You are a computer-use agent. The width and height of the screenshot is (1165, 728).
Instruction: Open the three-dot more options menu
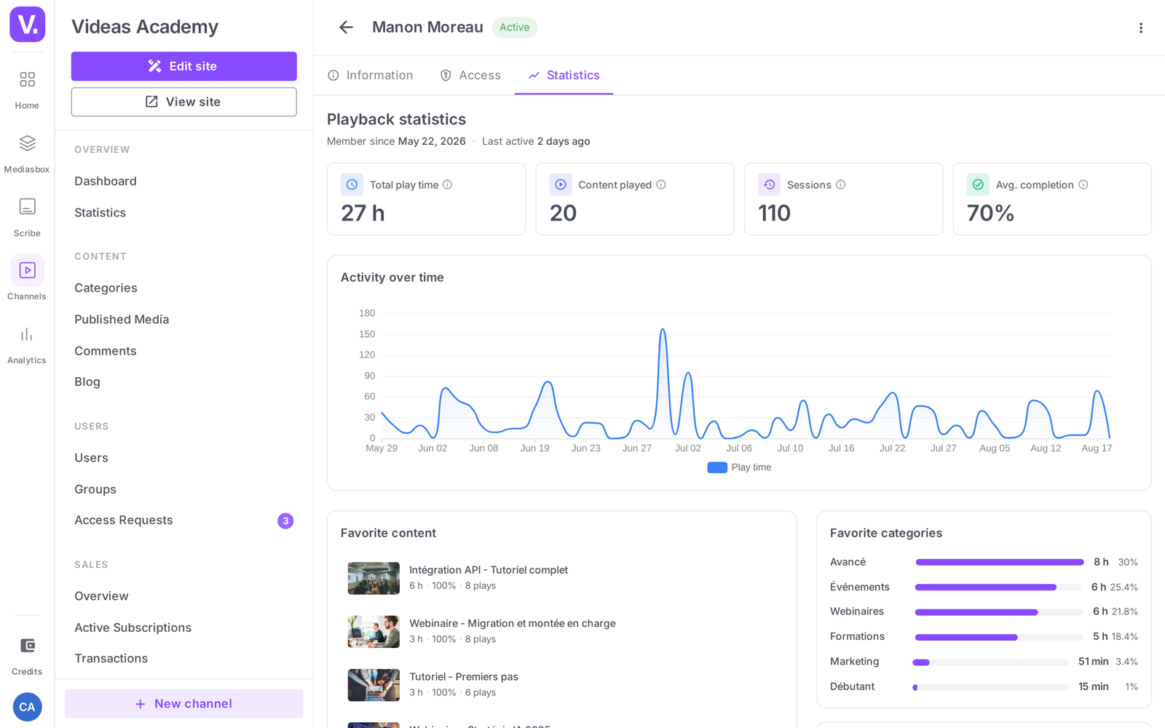(x=1140, y=28)
